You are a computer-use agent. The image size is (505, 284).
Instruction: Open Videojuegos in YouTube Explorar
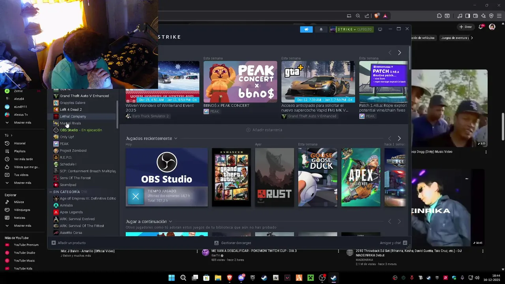pos(22,210)
